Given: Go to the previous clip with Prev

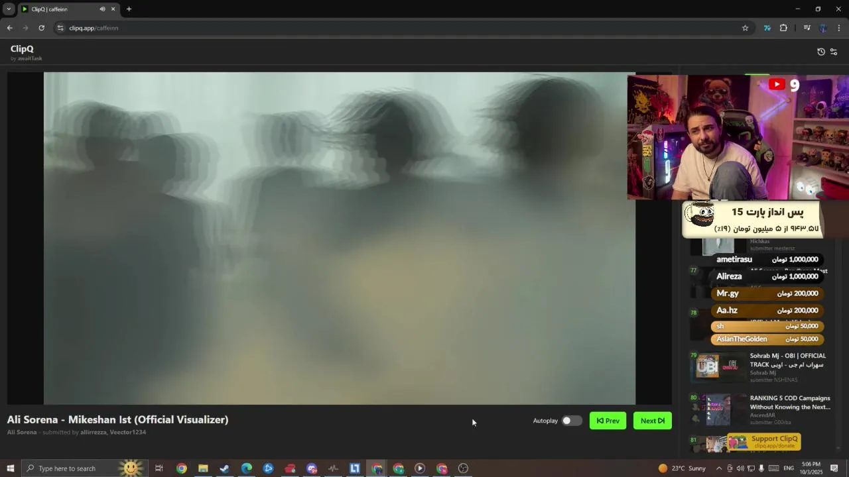Looking at the screenshot, I should click(608, 421).
